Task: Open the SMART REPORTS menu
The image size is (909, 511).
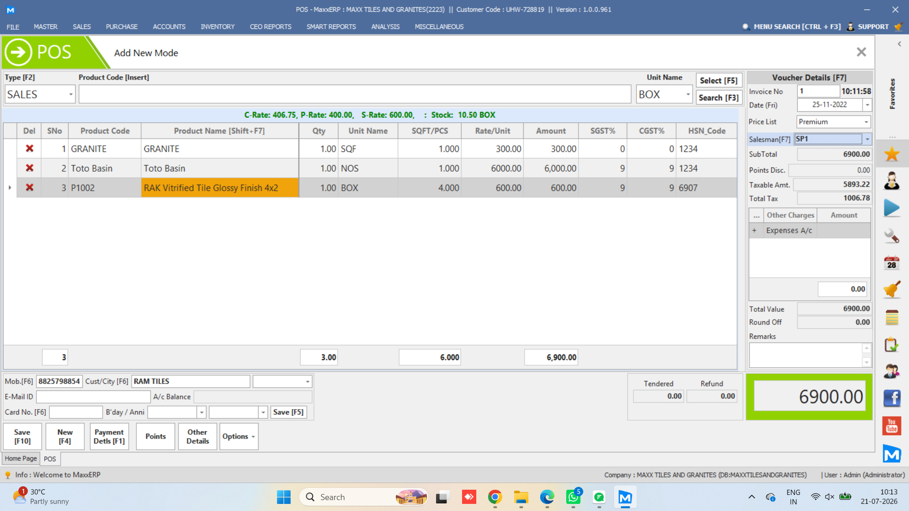Action: (331, 27)
